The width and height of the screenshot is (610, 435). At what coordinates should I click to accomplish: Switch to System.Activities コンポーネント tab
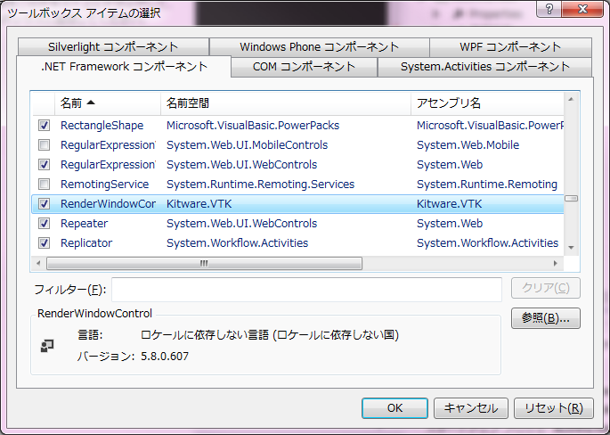coord(485,67)
